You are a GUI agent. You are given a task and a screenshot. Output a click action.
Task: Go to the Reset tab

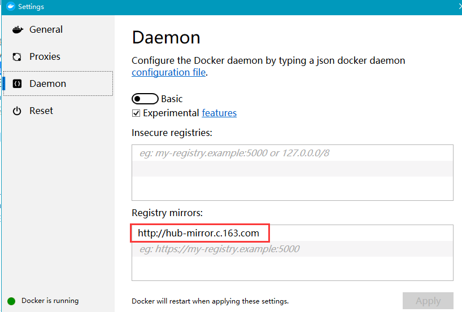click(x=41, y=111)
